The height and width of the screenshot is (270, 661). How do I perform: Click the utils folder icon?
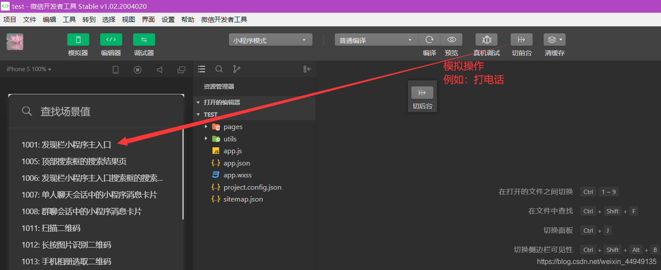[x=216, y=139]
